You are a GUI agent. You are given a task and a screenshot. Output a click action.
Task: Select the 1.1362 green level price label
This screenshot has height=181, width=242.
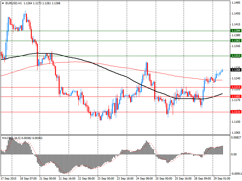[236, 41]
